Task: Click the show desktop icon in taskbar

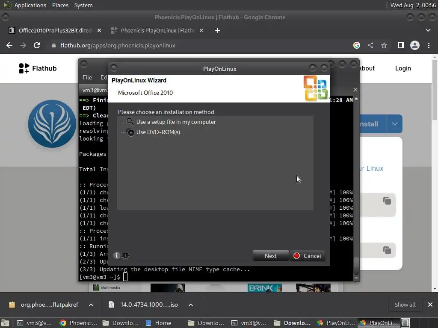Action: click(5, 323)
